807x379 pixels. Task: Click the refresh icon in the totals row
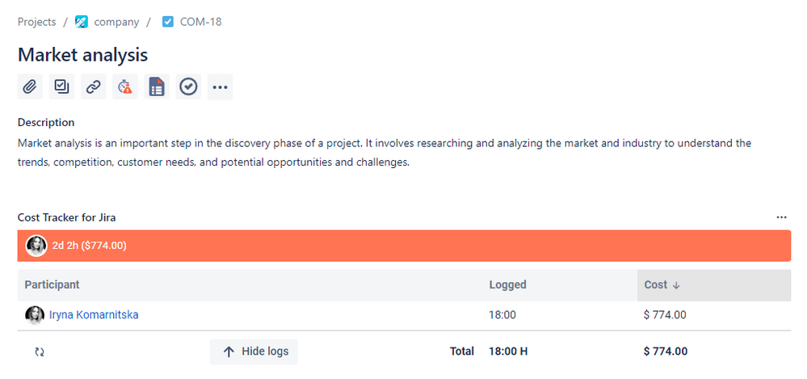[x=39, y=352]
